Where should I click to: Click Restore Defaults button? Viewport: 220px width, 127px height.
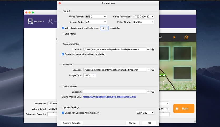coord(72,123)
